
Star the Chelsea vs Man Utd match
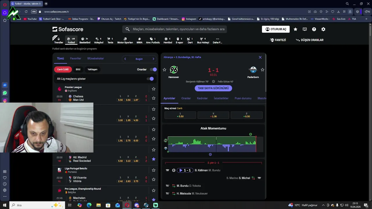(153, 98)
